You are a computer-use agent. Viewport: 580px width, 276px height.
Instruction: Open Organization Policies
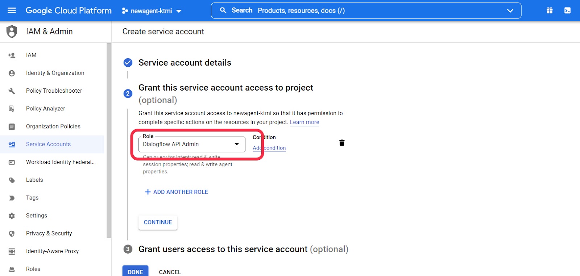pos(53,126)
